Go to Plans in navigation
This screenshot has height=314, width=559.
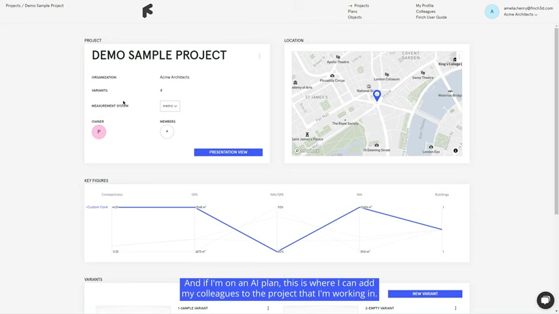click(353, 11)
